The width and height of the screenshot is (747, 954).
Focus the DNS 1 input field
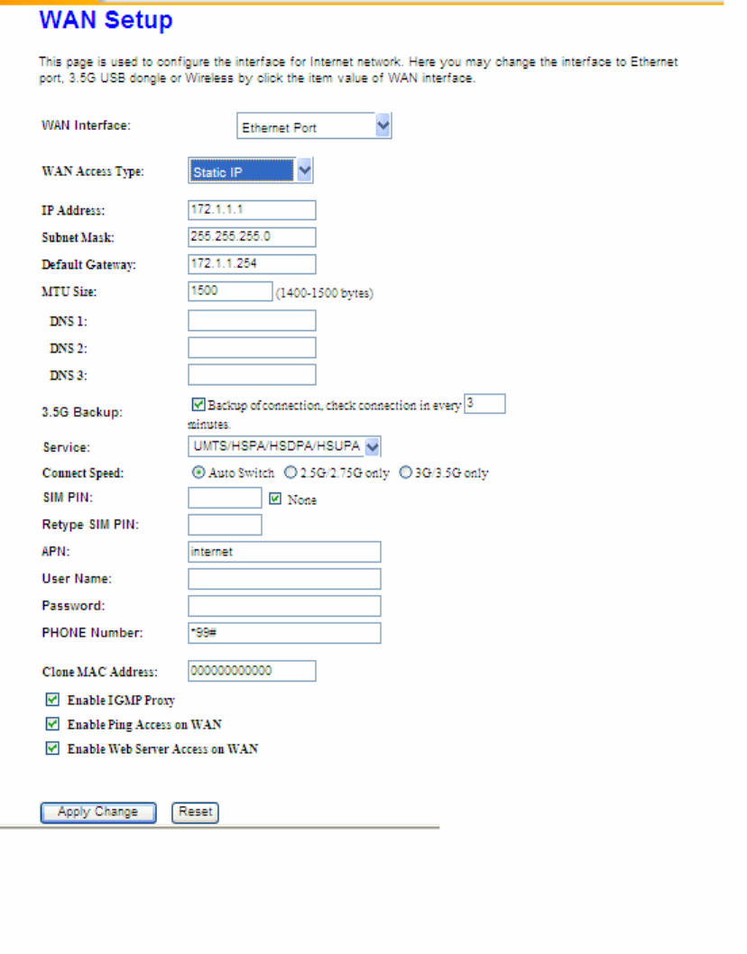point(252,321)
